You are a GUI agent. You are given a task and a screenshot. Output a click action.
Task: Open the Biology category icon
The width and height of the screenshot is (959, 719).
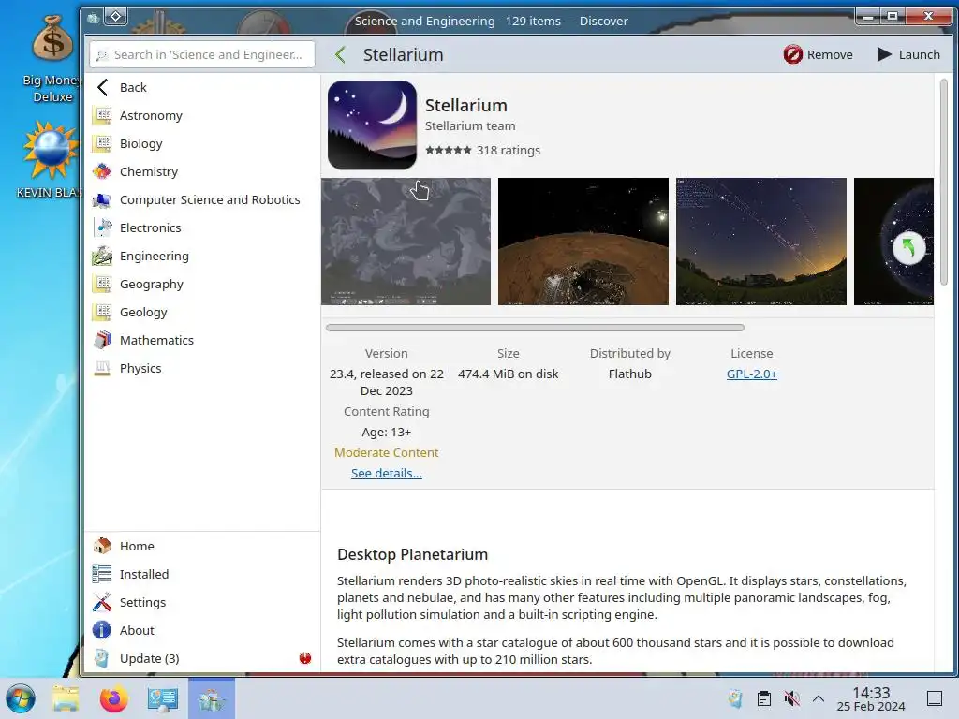[102, 143]
